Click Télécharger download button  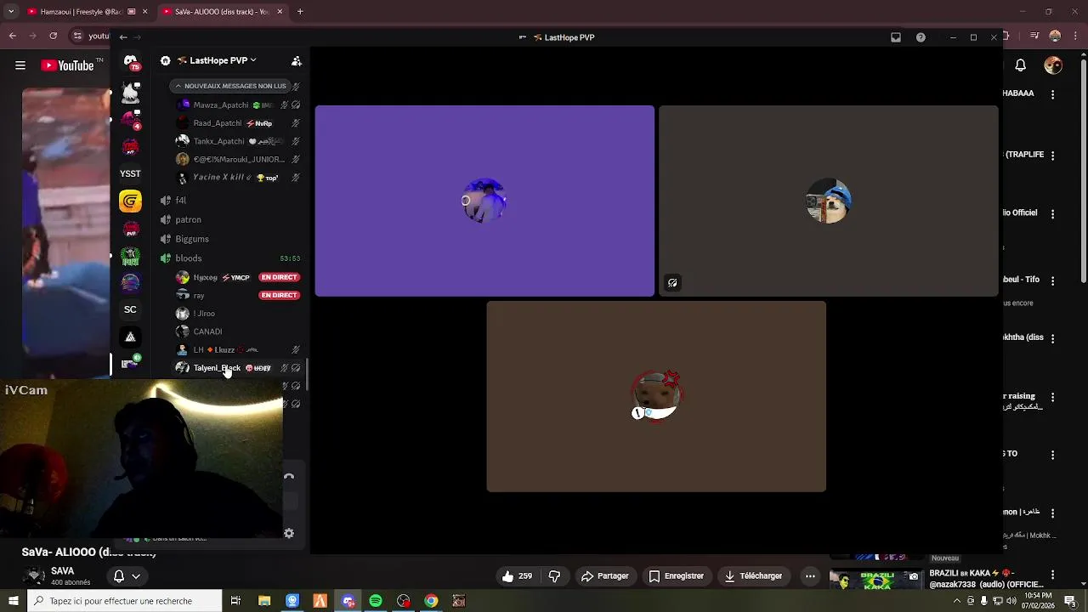[753, 576]
